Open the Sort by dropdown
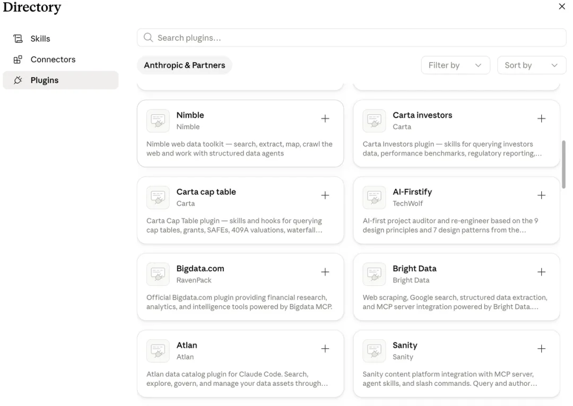 pyautogui.click(x=531, y=65)
